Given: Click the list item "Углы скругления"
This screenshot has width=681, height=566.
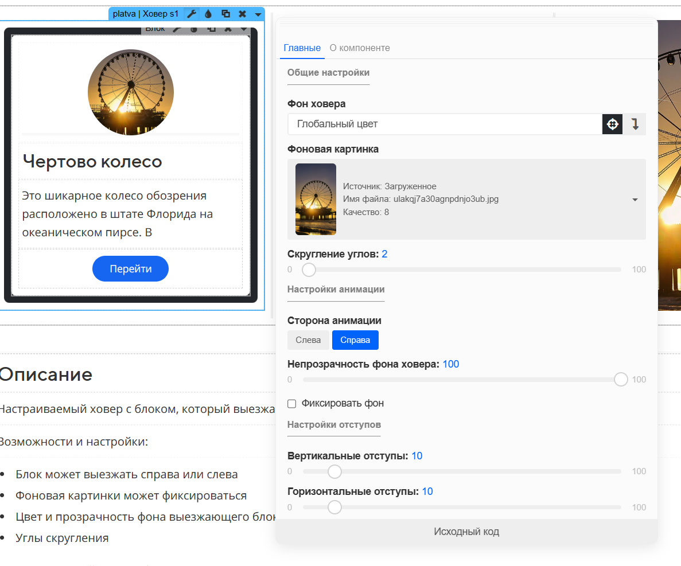Looking at the screenshot, I should (x=62, y=538).
